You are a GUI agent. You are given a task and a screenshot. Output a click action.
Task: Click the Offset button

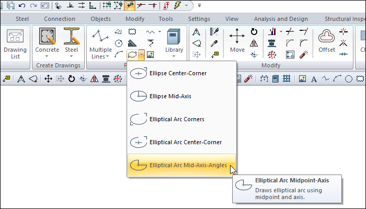[x=327, y=40]
